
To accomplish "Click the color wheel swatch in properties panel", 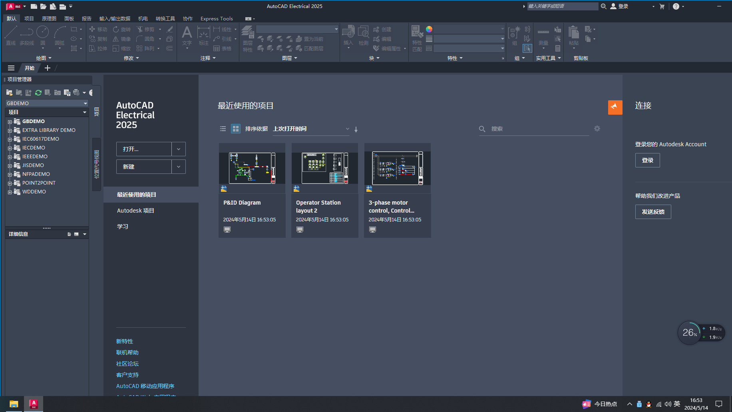I will [429, 29].
